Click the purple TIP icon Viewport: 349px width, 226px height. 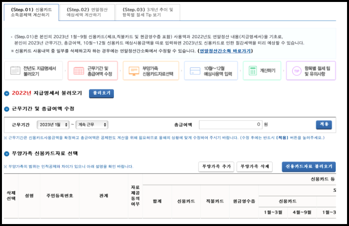click(297, 71)
